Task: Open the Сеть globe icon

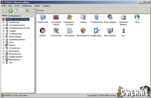Action: click(137, 17)
